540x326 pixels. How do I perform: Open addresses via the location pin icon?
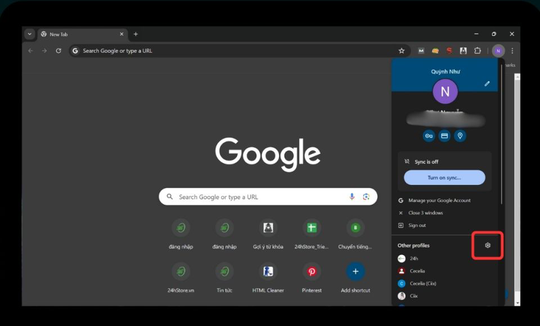[460, 136]
